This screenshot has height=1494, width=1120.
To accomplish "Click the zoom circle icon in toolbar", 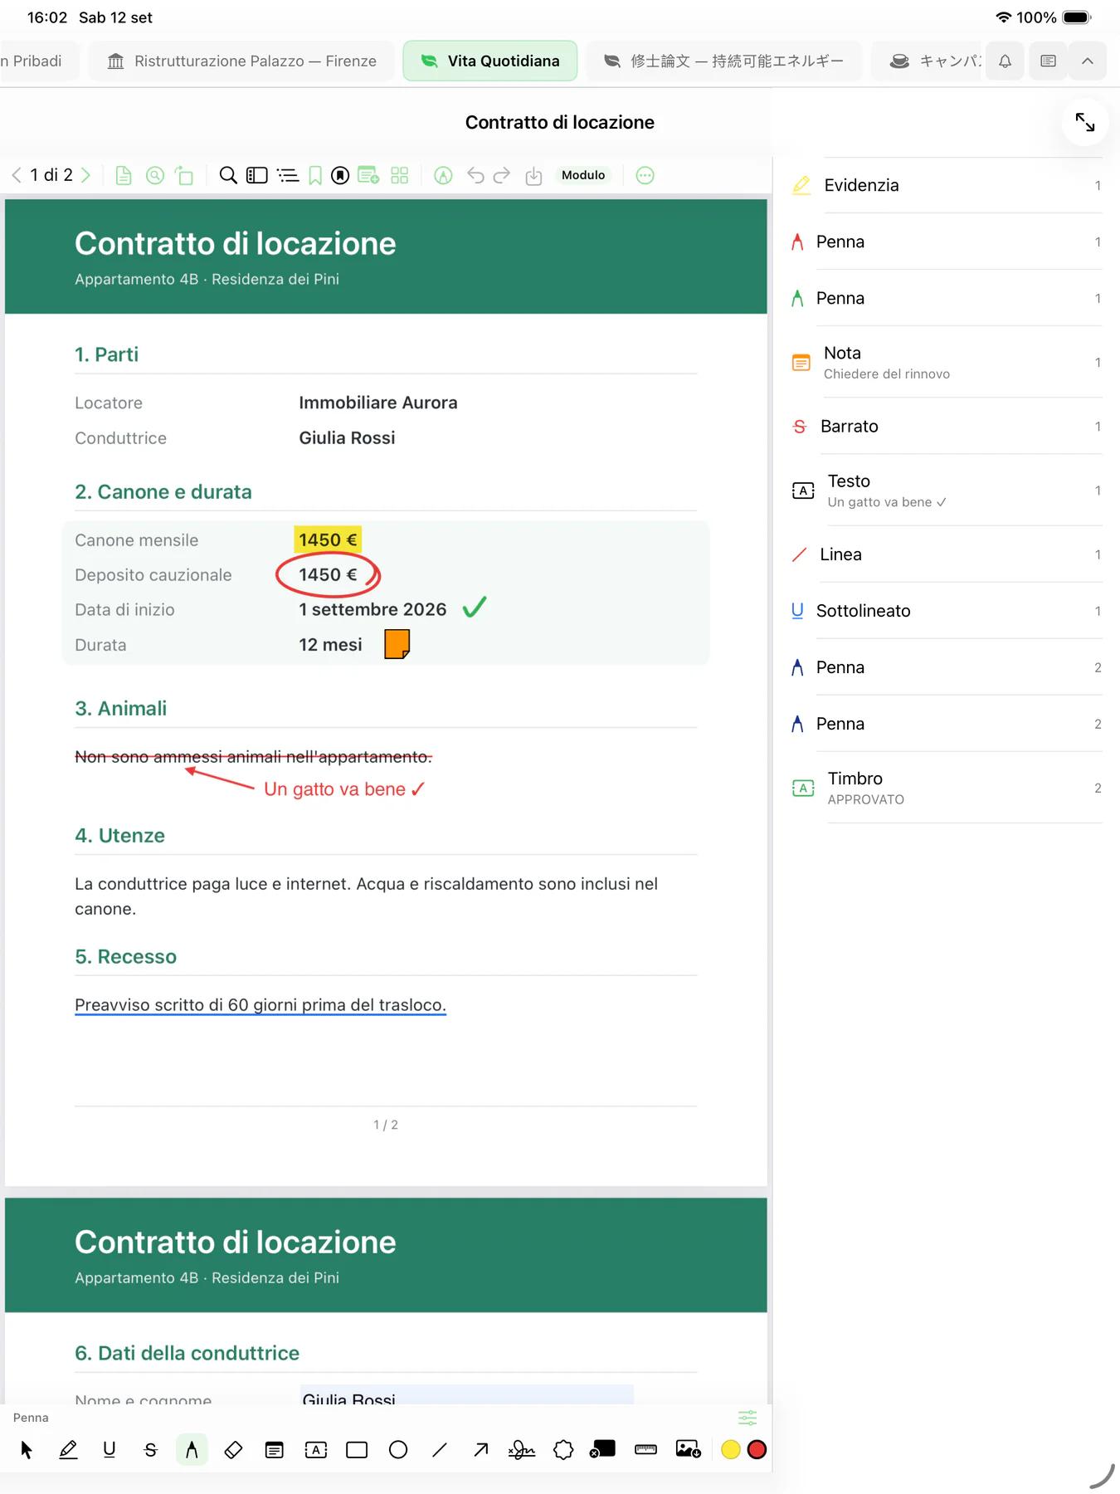I will pos(155,175).
